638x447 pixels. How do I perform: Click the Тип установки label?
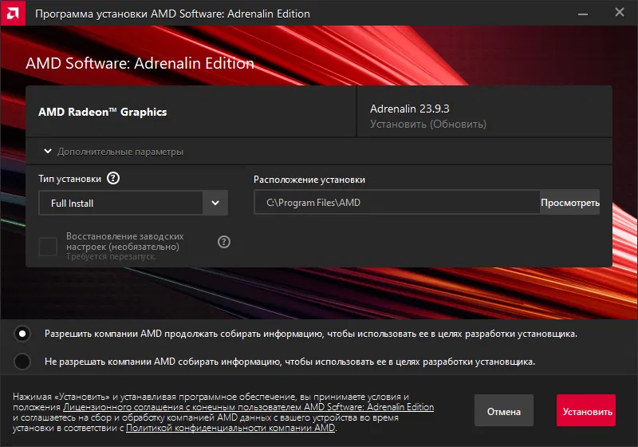tap(69, 179)
